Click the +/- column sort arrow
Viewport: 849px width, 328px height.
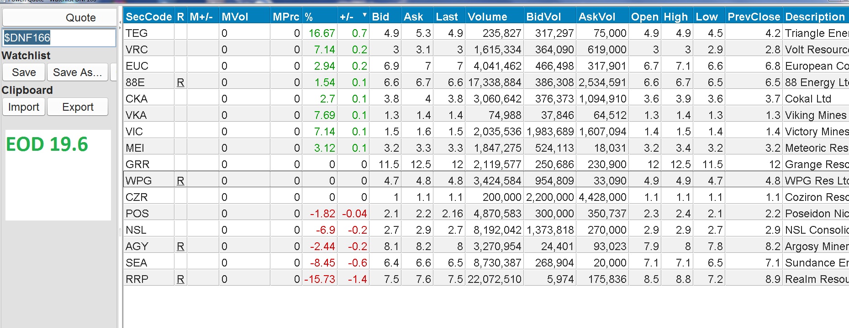[x=364, y=15]
